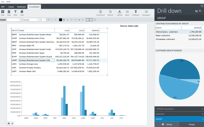Open the Filter funnel tool
This screenshot has width=204, height=127.
(15, 13)
